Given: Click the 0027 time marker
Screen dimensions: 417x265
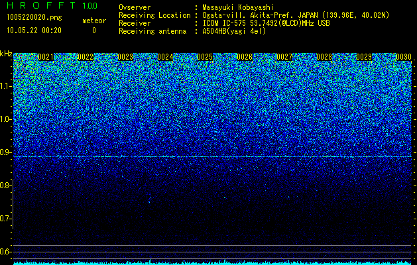Looking at the screenshot, I should (284, 57).
